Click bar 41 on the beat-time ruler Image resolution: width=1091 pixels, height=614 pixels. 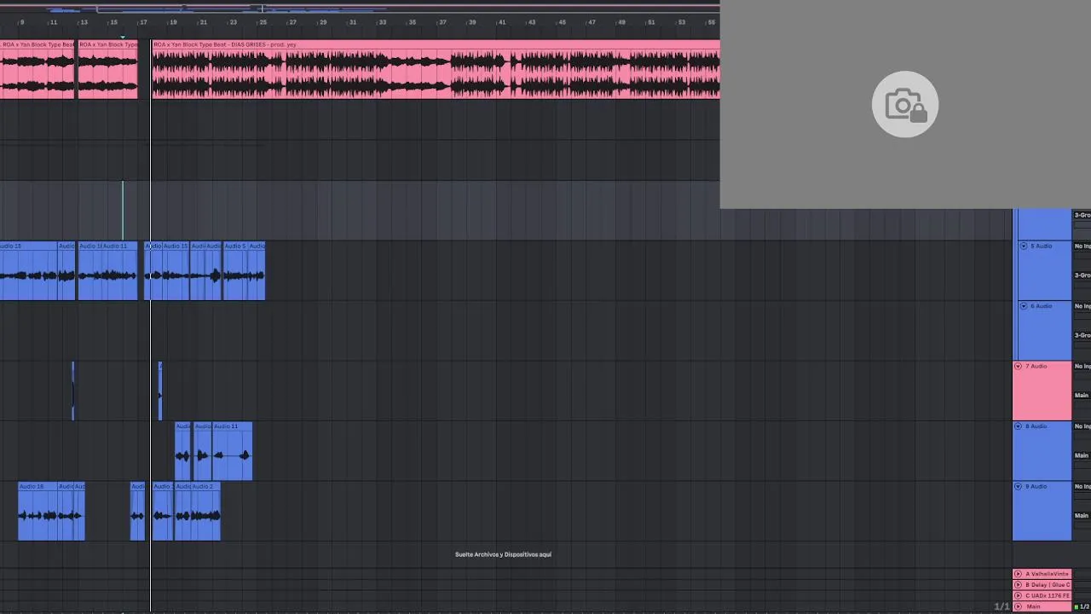[x=501, y=22]
